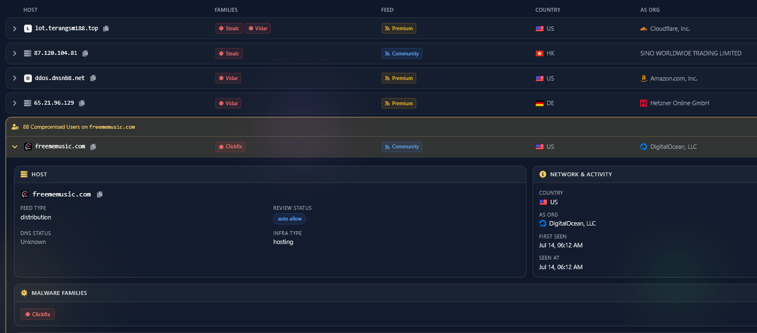Click the server icon beside 65.21.96.129
This screenshot has width=757, height=333.
click(x=28, y=104)
